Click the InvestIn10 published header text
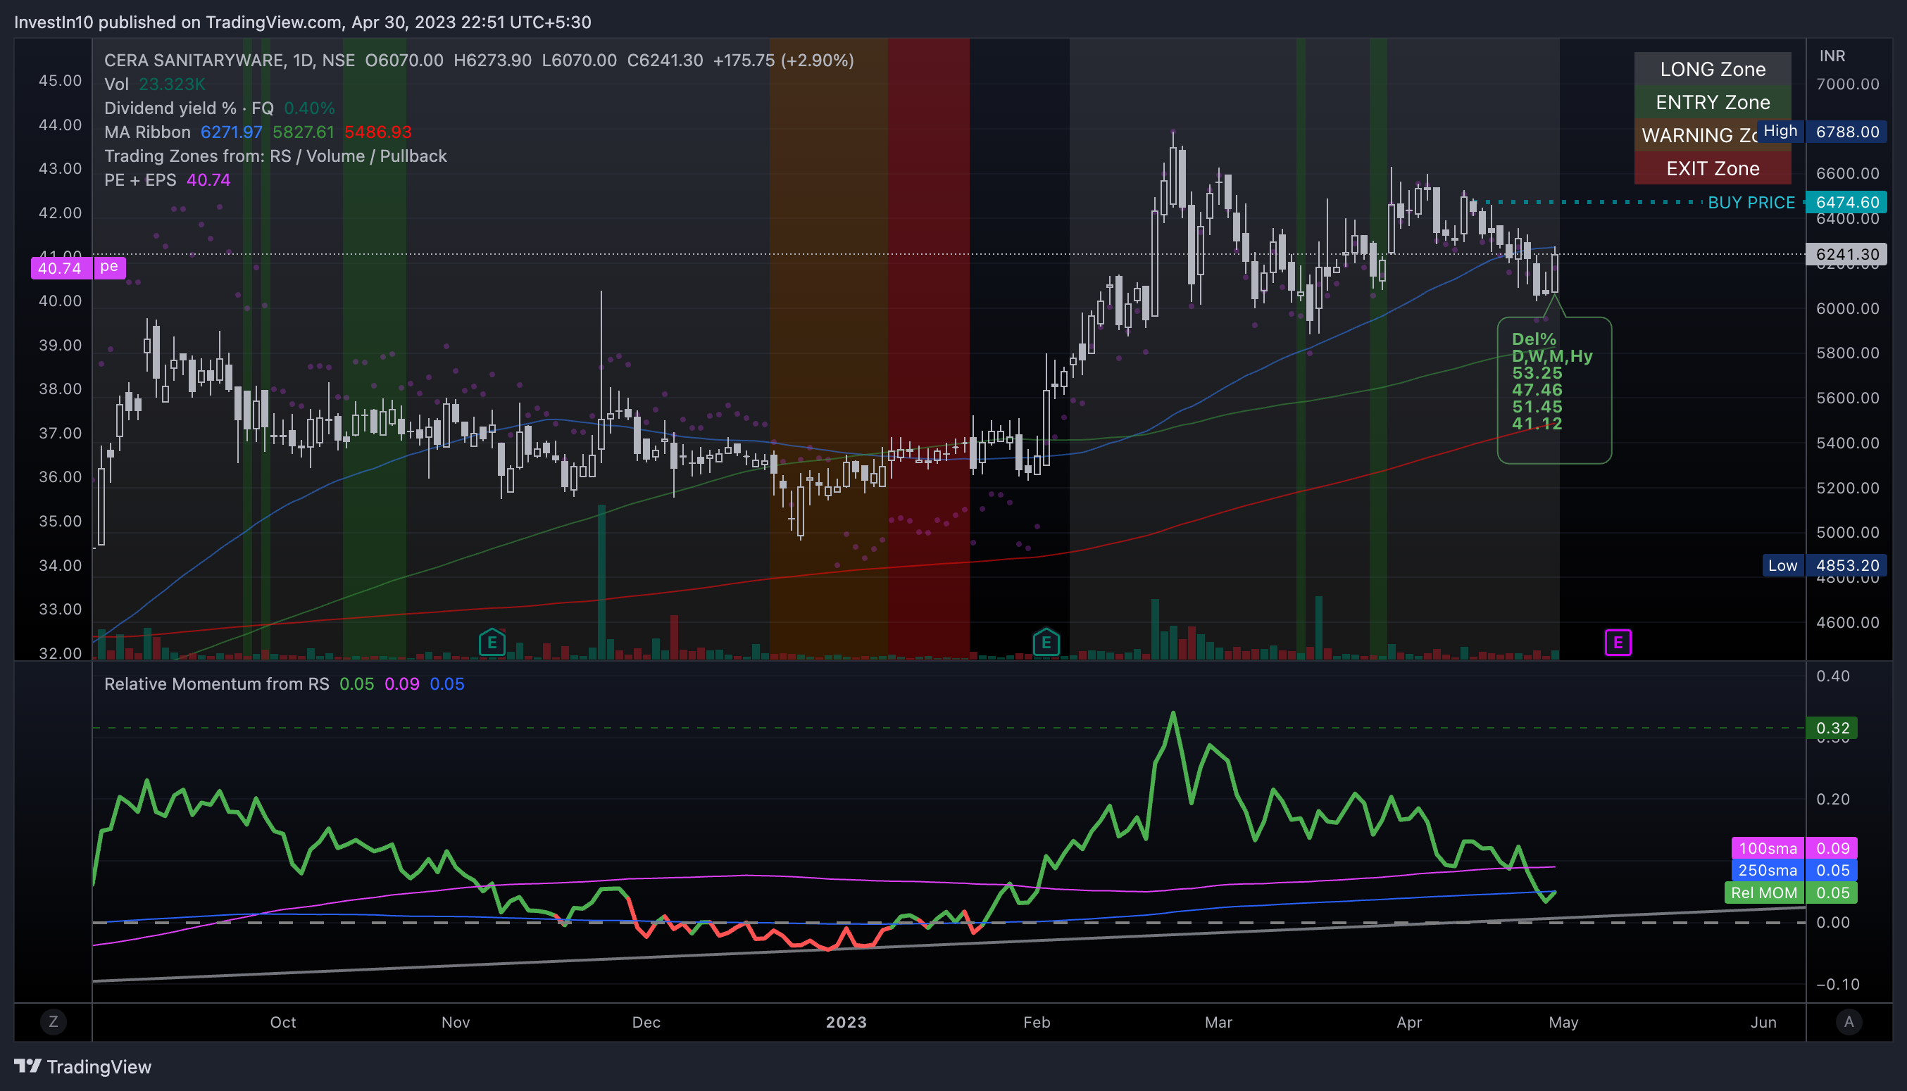The width and height of the screenshot is (1907, 1091). [x=302, y=22]
